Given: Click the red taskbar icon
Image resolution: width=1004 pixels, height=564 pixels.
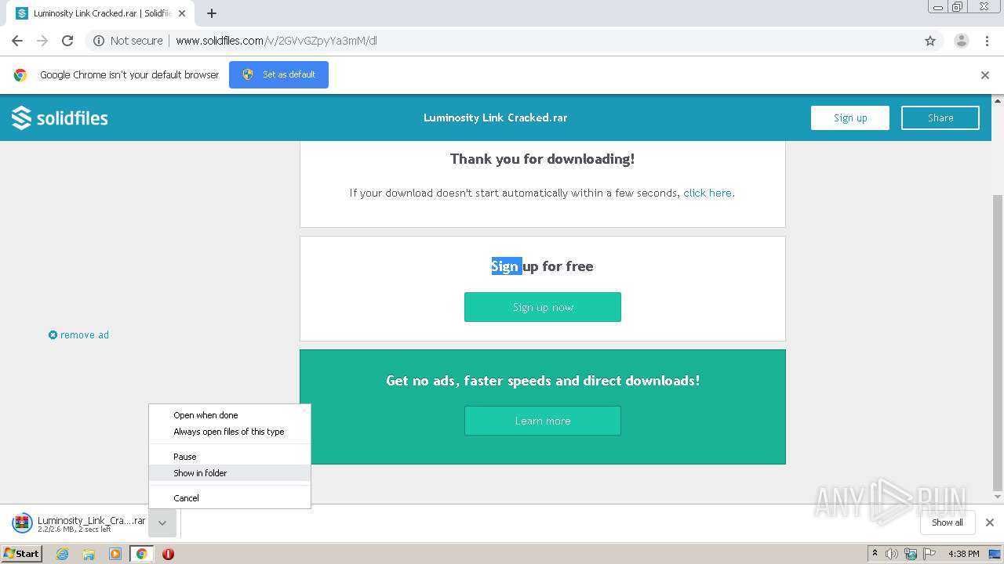Looking at the screenshot, I should pyautogui.click(x=168, y=554).
